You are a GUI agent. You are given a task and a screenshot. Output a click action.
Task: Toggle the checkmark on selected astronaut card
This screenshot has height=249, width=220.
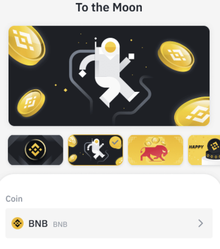[115, 142]
